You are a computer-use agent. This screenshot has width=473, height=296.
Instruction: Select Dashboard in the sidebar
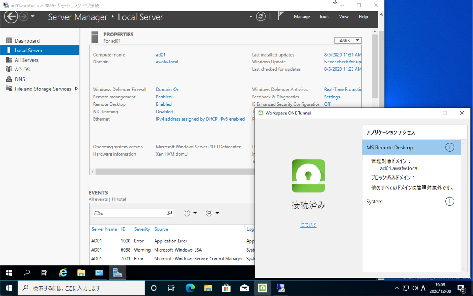[40, 40]
